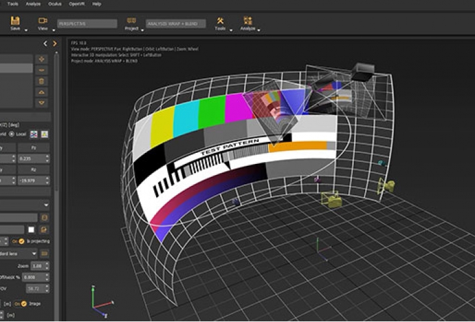Click the black projector model in viewport
This screenshot has width=475, height=322.
(362, 72)
